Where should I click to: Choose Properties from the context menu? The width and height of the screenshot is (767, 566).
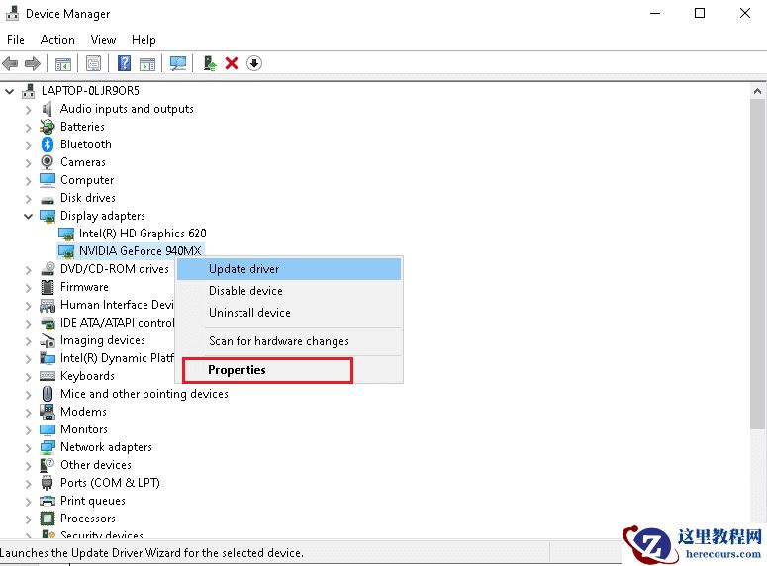pyautogui.click(x=289, y=370)
